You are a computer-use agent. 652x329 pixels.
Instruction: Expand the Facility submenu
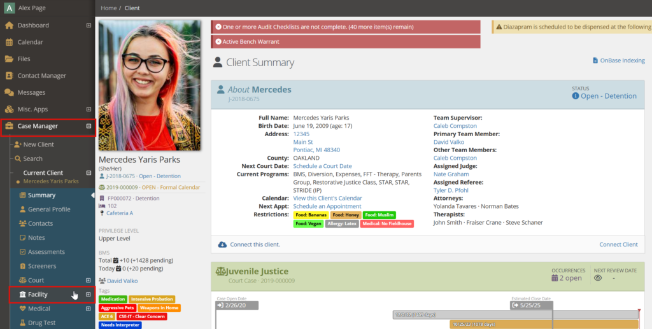[x=88, y=295]
